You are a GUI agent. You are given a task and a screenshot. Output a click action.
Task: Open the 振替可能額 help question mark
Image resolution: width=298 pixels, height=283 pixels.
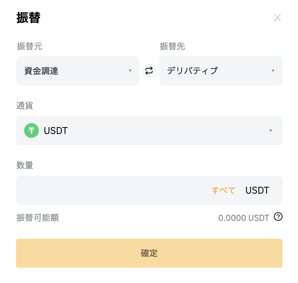[278, 217]
